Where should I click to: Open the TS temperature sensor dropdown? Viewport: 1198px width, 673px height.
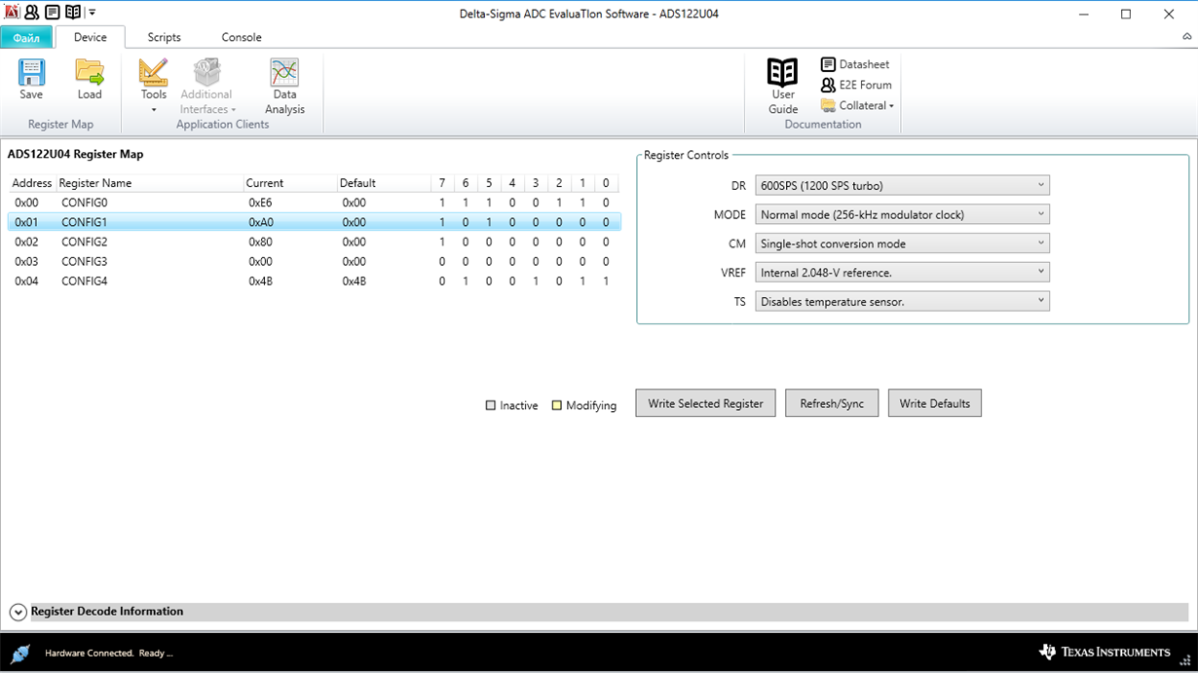[x=902, y=302]
